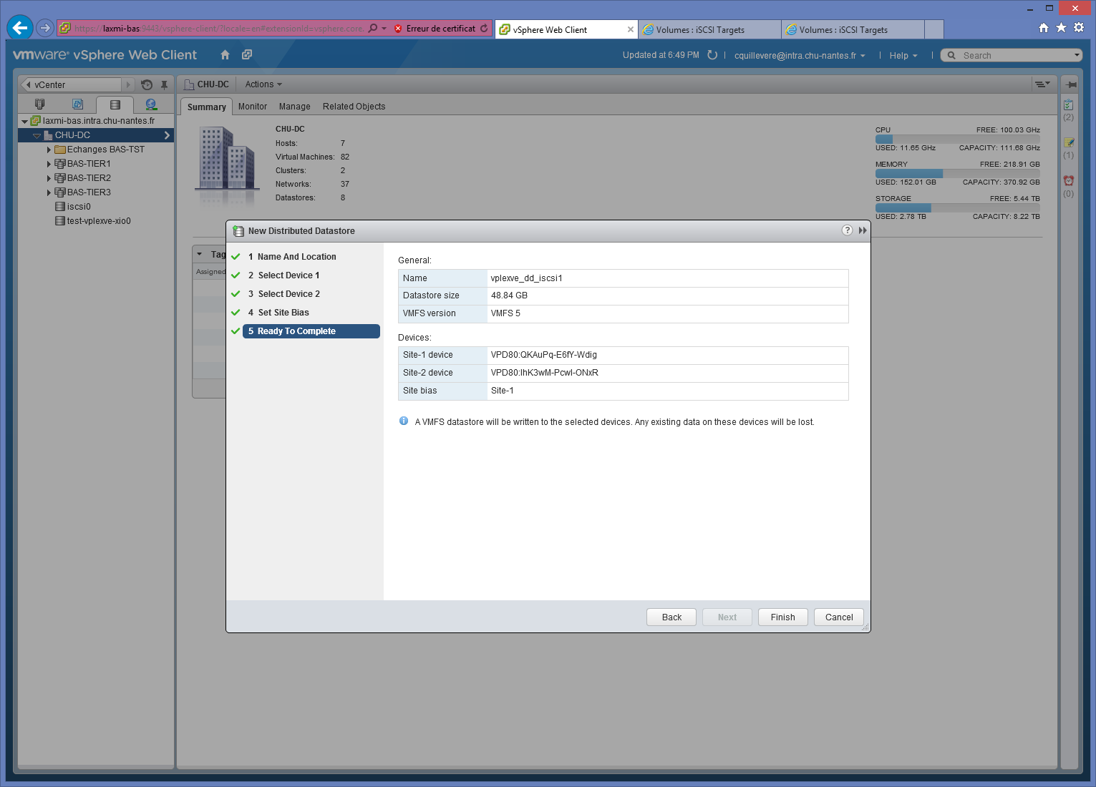Open the Networking inventory tab
Viewport: 1096px width, 787px height.
pyautogui.click(x=150, y=104)
